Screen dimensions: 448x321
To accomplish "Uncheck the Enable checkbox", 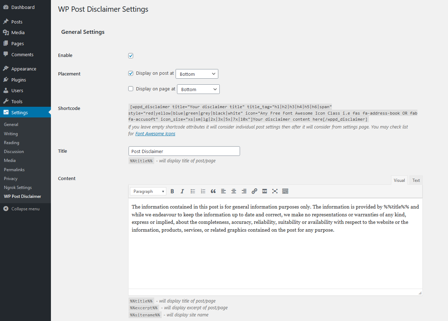I will click(131, 56).
